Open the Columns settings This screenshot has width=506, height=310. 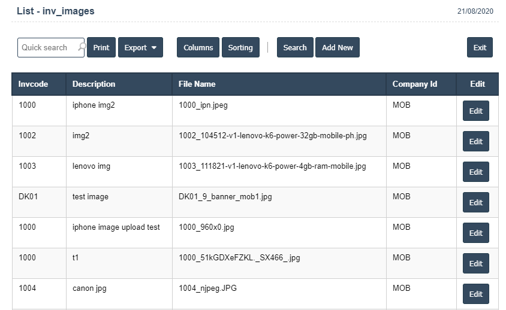pos(198,47)
